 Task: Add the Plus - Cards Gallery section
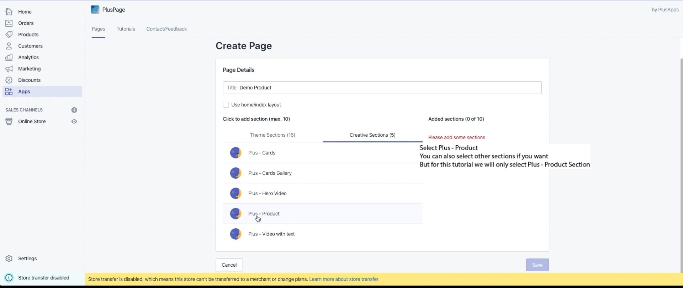(x=323, y=173)
